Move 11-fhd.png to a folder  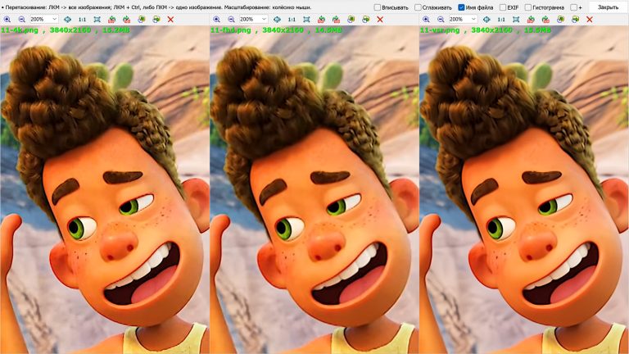[x=351, y=20]
